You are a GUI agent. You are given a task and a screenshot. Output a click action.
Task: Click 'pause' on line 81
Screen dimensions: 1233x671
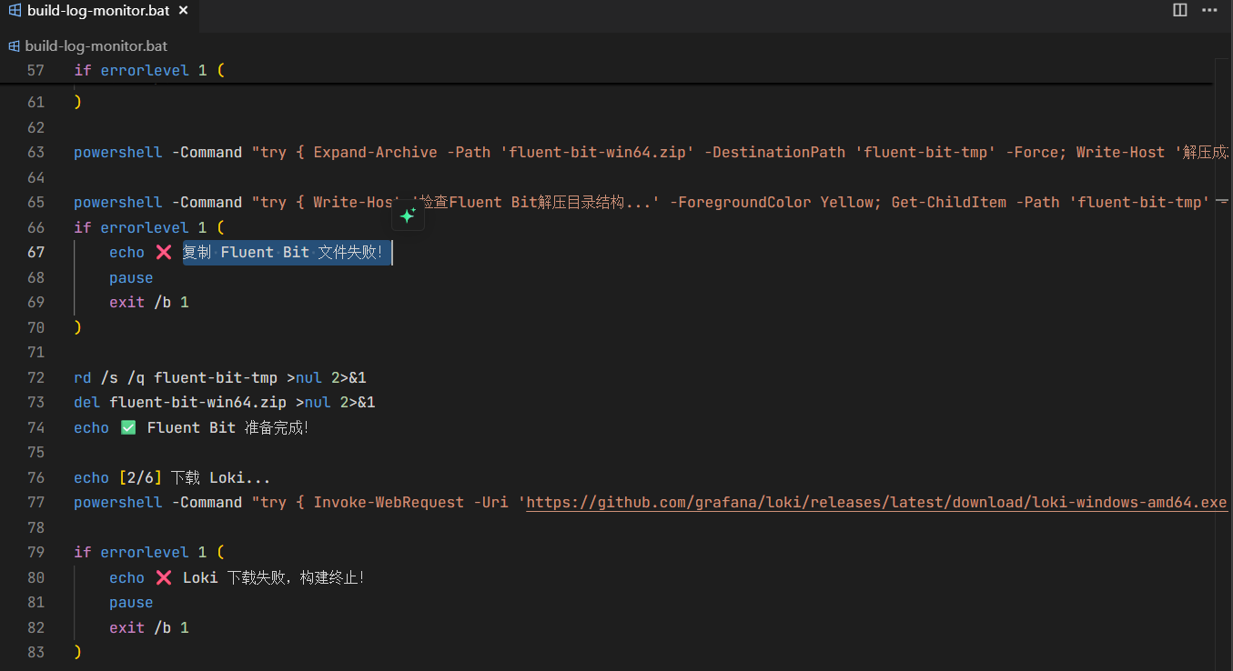tap(131, 603)
